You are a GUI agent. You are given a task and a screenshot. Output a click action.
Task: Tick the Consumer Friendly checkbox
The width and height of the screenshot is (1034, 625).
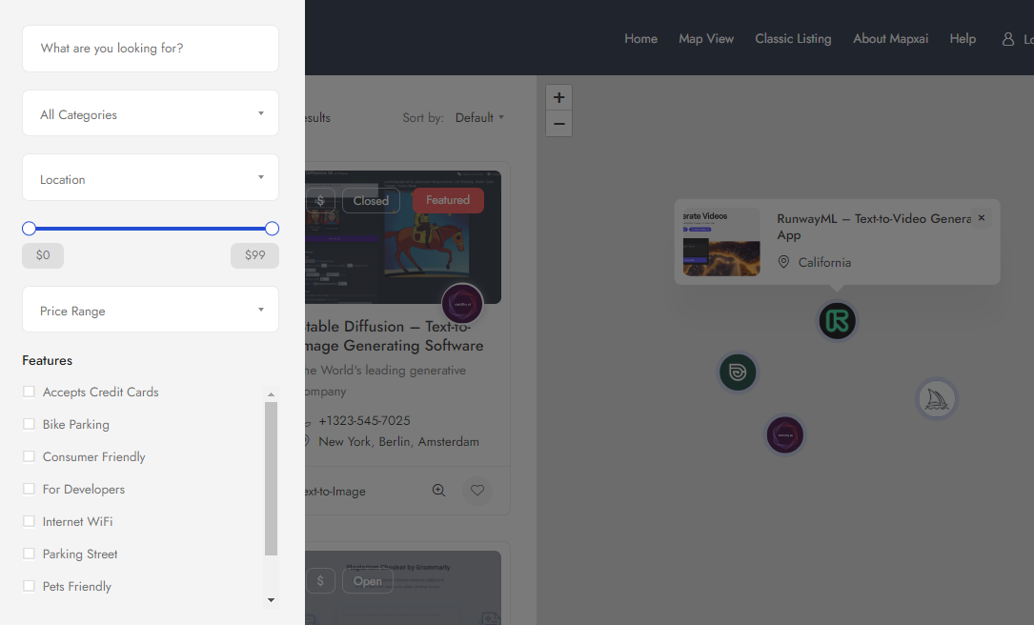tap(29, 456)
